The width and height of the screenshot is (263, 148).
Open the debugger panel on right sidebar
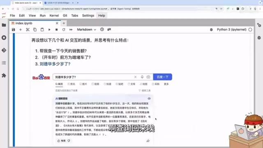(259, 37)
